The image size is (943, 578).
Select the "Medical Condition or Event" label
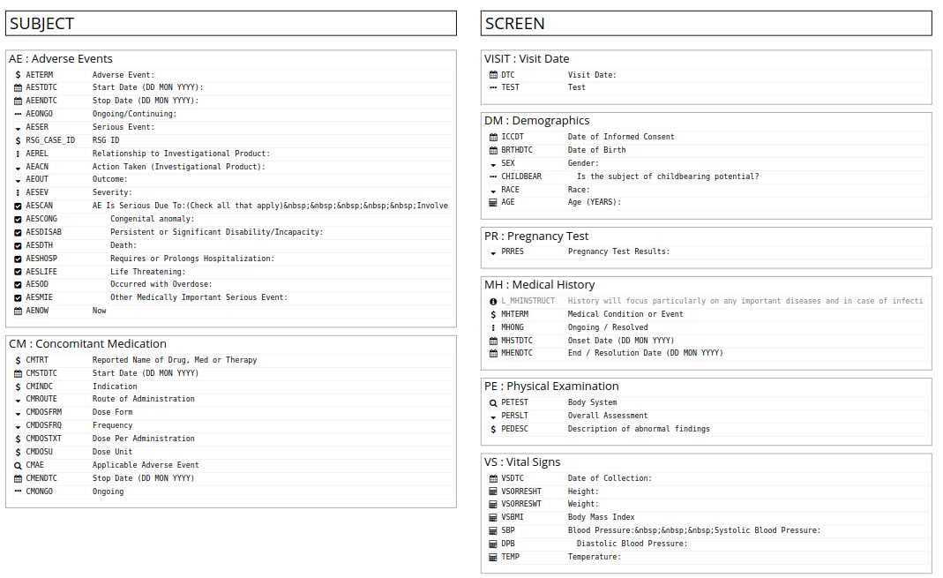[x=625, y=314]
